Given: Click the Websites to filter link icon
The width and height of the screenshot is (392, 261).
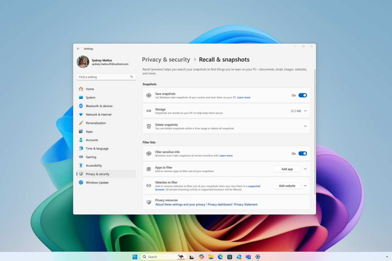Looking at the screenshot, I should 149,186.
